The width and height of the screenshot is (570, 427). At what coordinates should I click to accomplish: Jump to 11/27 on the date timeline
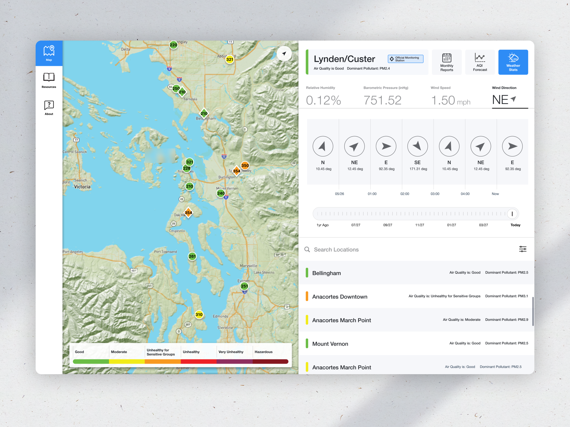(x=419, y=225)
